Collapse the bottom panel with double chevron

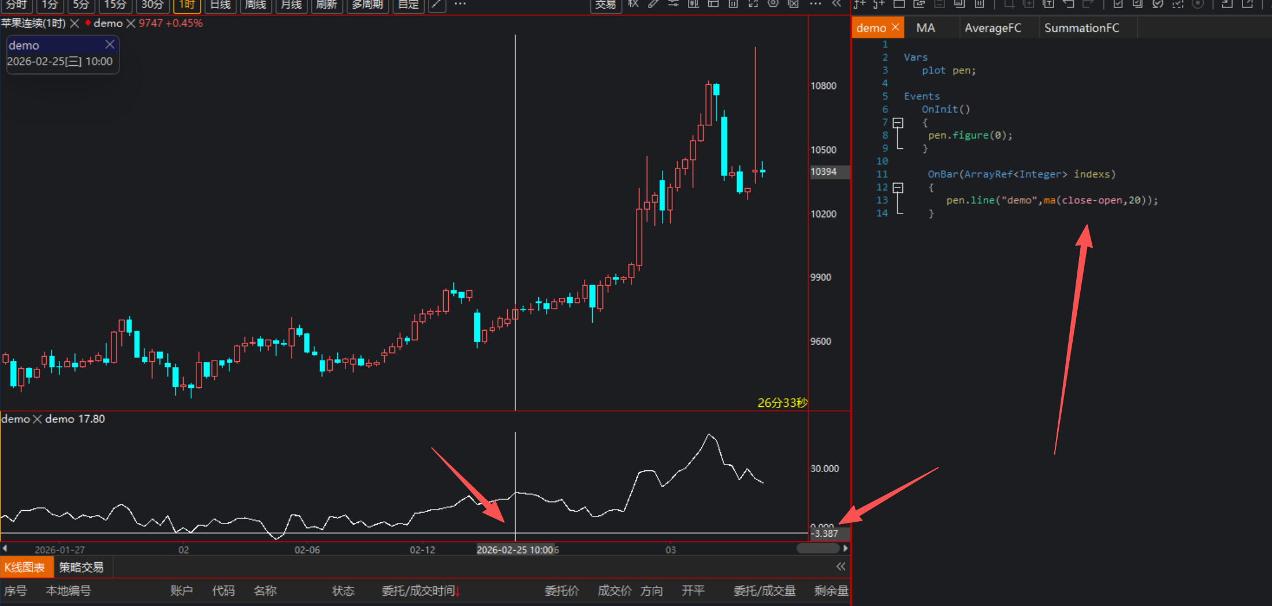tap(840, 567)
